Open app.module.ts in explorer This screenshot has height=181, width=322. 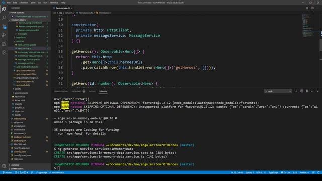pyautogui.click(x=23, y=85)
